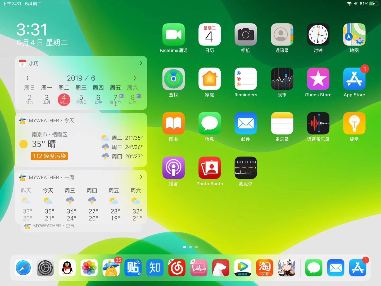Open the Clock (时钟) app
The image size is (381, 286).
pyautogui.click(x=318, y=34)
